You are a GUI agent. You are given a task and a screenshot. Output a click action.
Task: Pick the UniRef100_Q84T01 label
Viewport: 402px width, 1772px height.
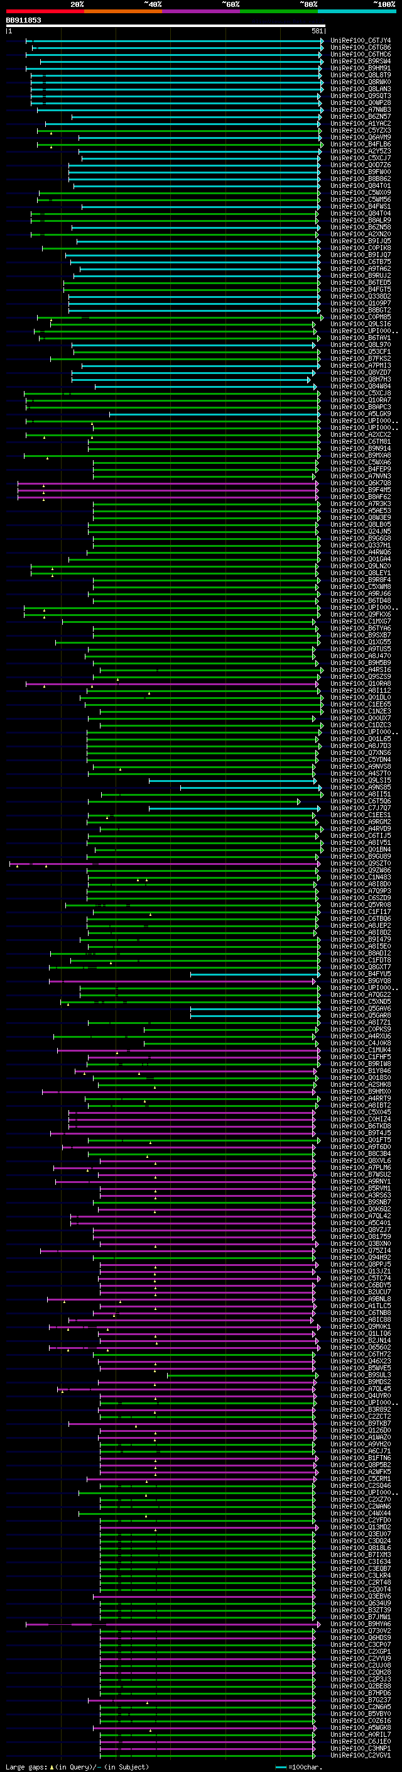click(361, 185)
